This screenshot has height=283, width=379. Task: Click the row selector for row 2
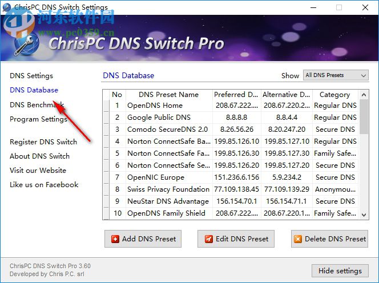(106, 118)
